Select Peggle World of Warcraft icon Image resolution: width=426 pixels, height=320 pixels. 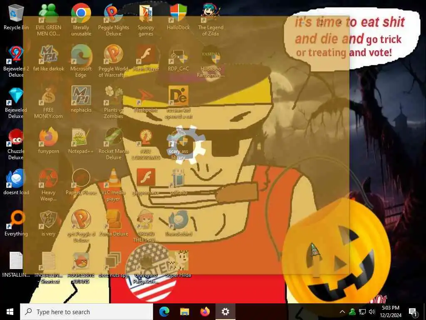click(114, 61)
